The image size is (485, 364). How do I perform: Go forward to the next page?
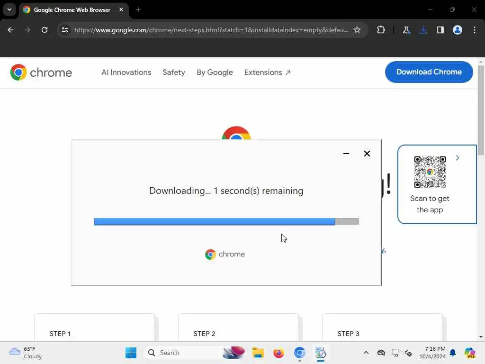27,30
